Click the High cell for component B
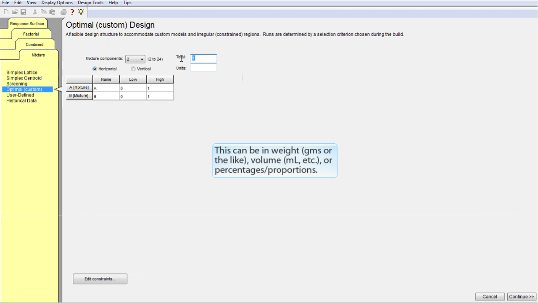Screen dimensions: 538x303 coord(160,96)
